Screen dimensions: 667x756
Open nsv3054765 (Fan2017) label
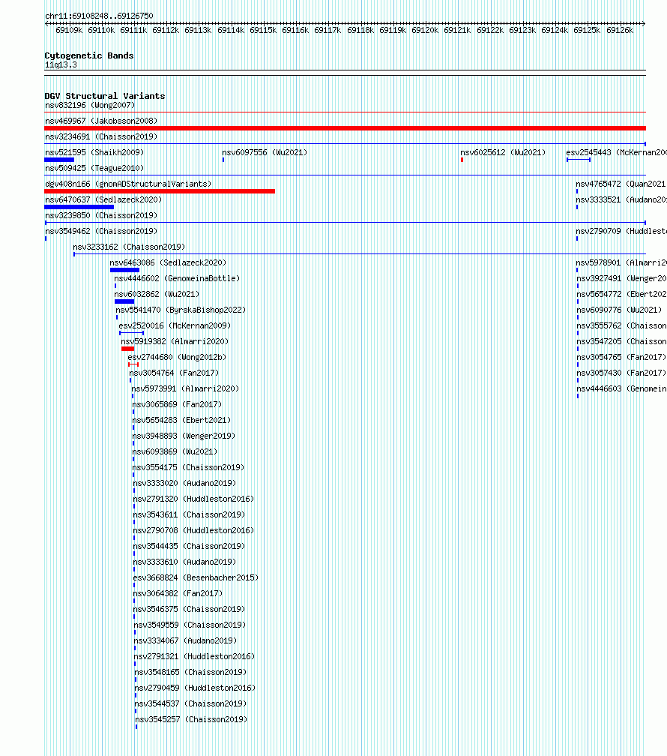[x=622, y=357]
